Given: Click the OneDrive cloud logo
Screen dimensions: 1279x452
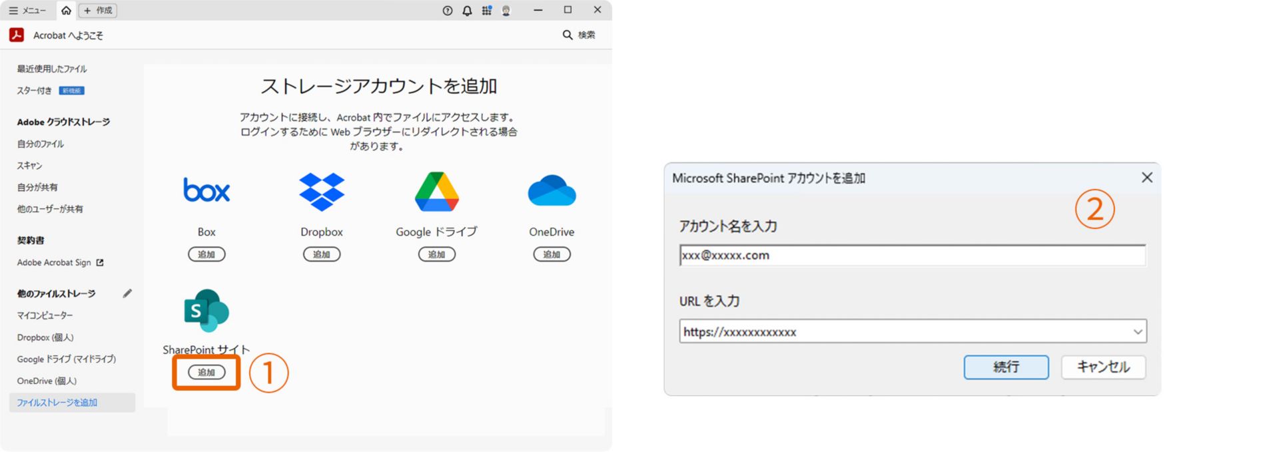Looking at the screenshot, I should [552, 190].
